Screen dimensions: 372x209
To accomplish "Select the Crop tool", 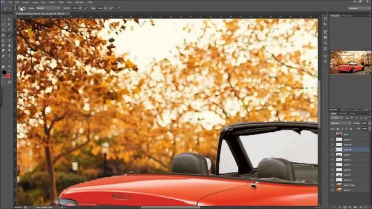I will pyautogui.click(x=3, y=30).
